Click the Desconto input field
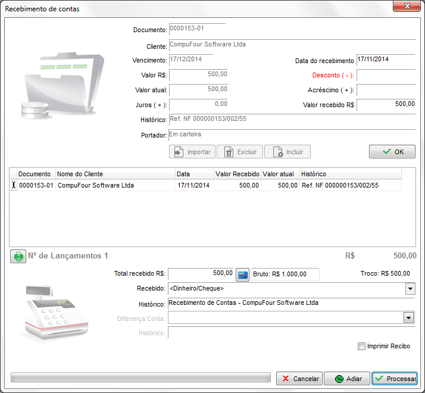 385,75
